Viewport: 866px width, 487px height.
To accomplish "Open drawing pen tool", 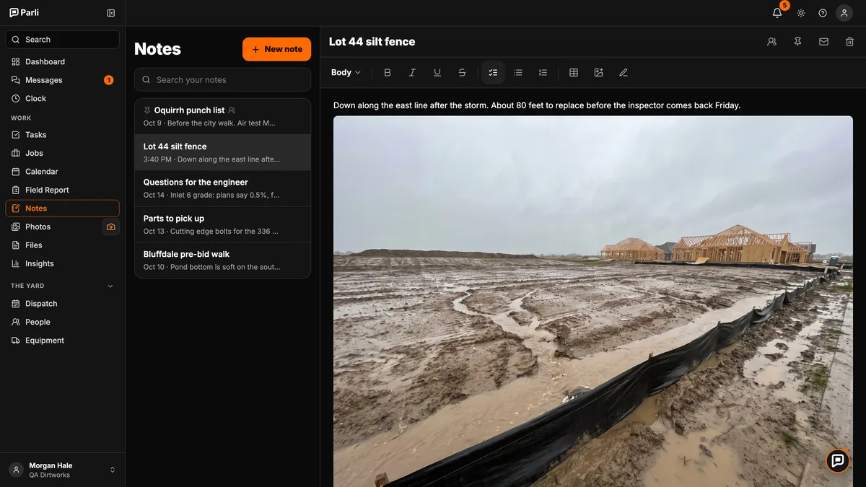I will (624, 72).
